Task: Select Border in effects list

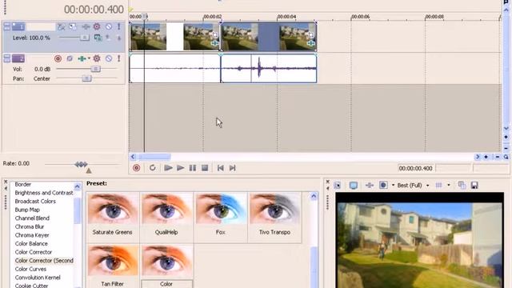Action: 23,185
